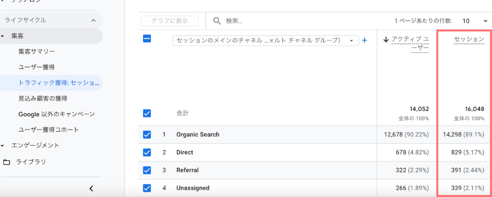Click the 1 ページあたりの行数 label
The width and height of the screenshot is (492, 197).
click(x=423, y=21)
